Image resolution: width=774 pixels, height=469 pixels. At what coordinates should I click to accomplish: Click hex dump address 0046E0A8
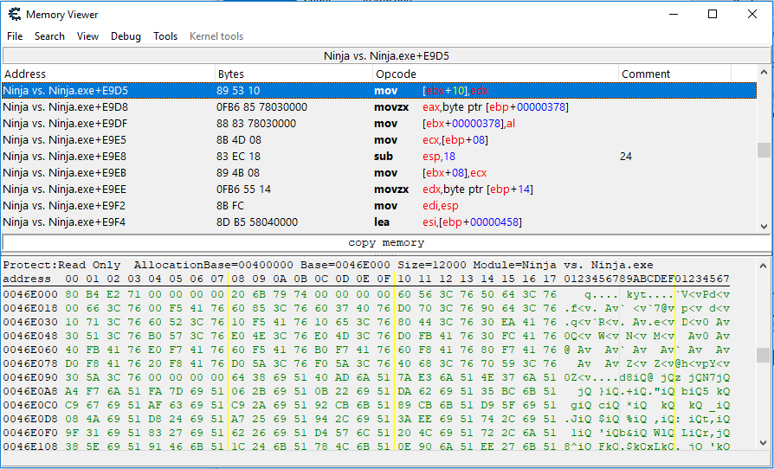(x=30, y=391)
